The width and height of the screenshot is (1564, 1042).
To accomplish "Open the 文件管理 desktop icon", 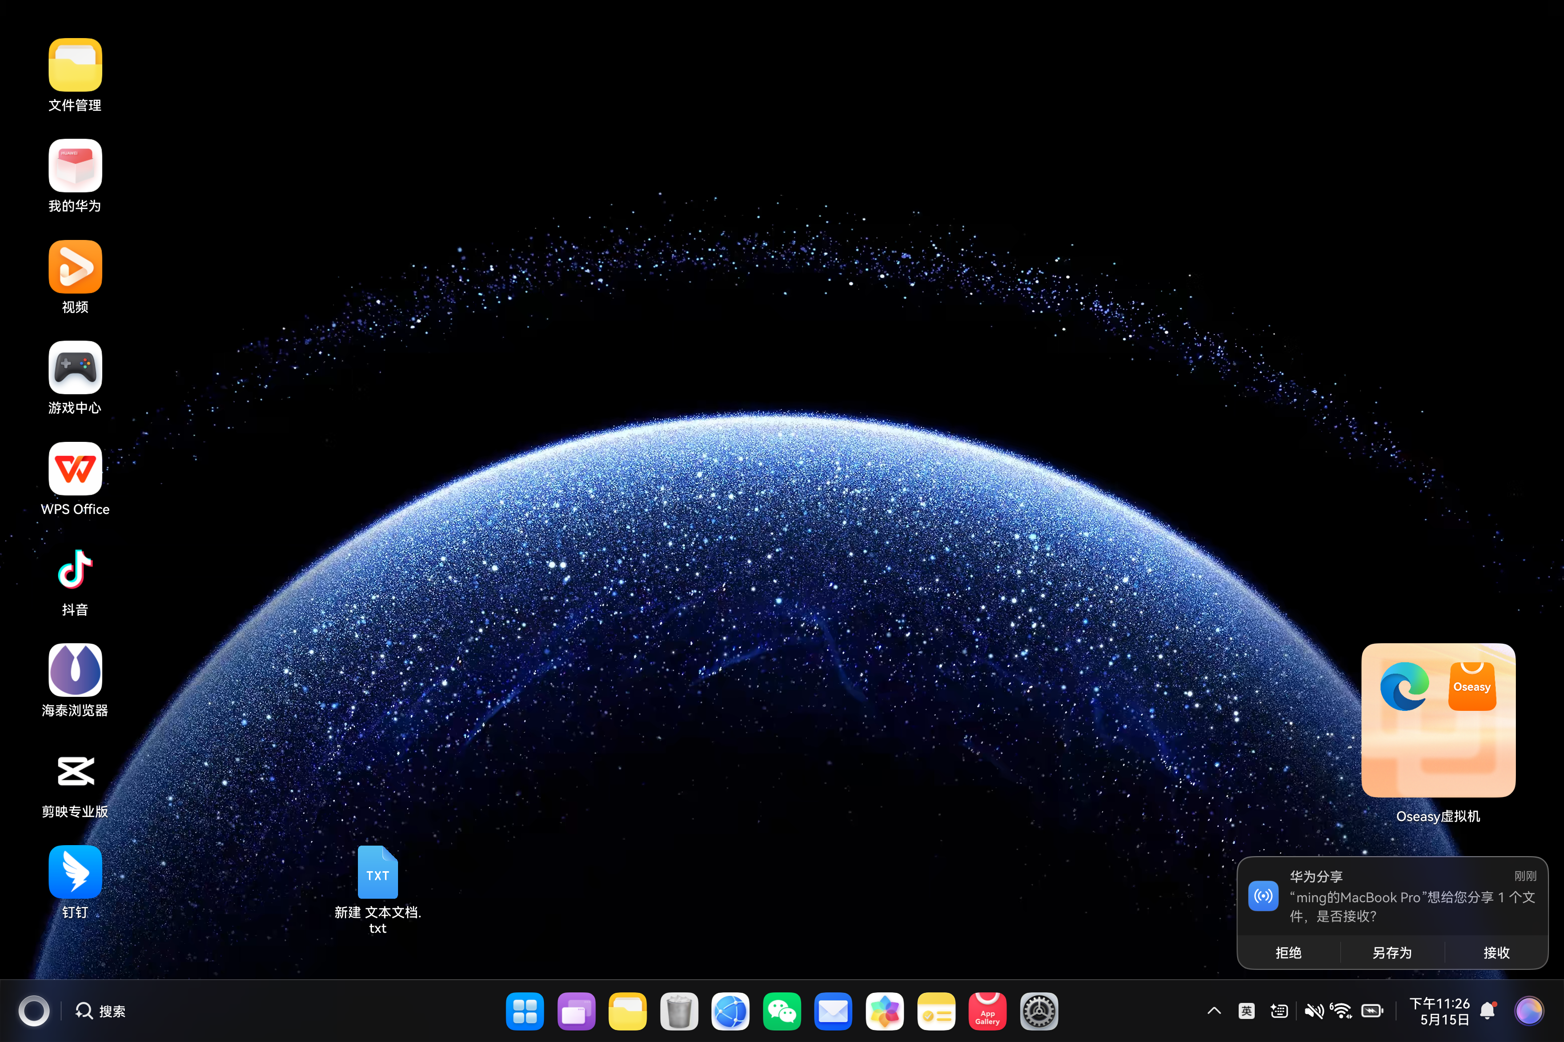I will click(x=75, y=65).
